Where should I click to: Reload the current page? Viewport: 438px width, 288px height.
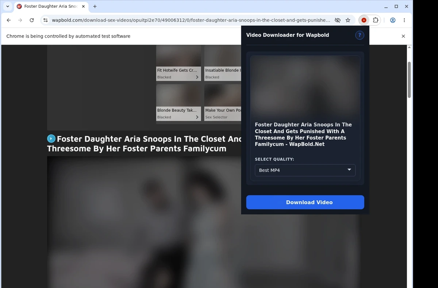(x=32, y=20)
